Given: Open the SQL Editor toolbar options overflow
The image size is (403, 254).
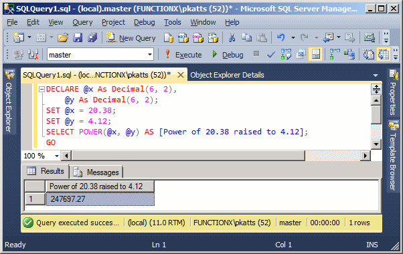Looking at the screenshot, I should click(395, 54).
